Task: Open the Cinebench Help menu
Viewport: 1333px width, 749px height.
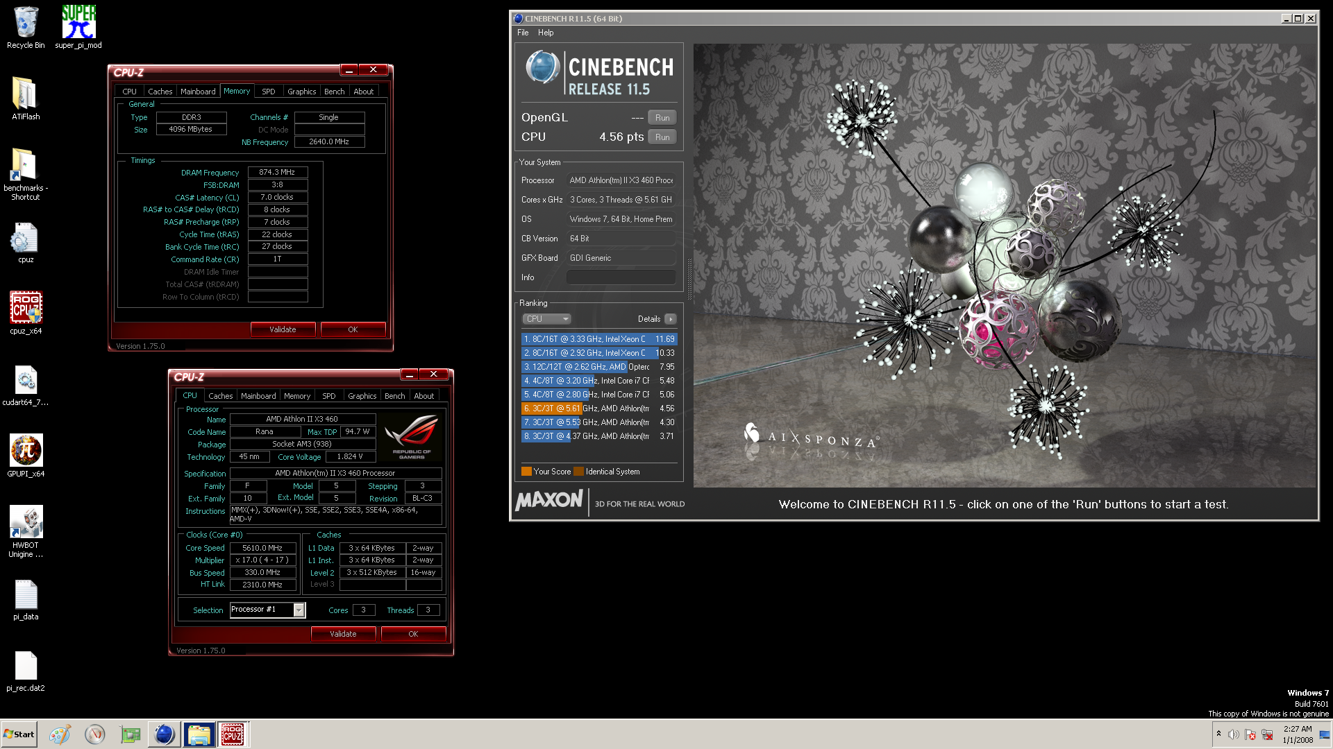Action: point(546,33)
